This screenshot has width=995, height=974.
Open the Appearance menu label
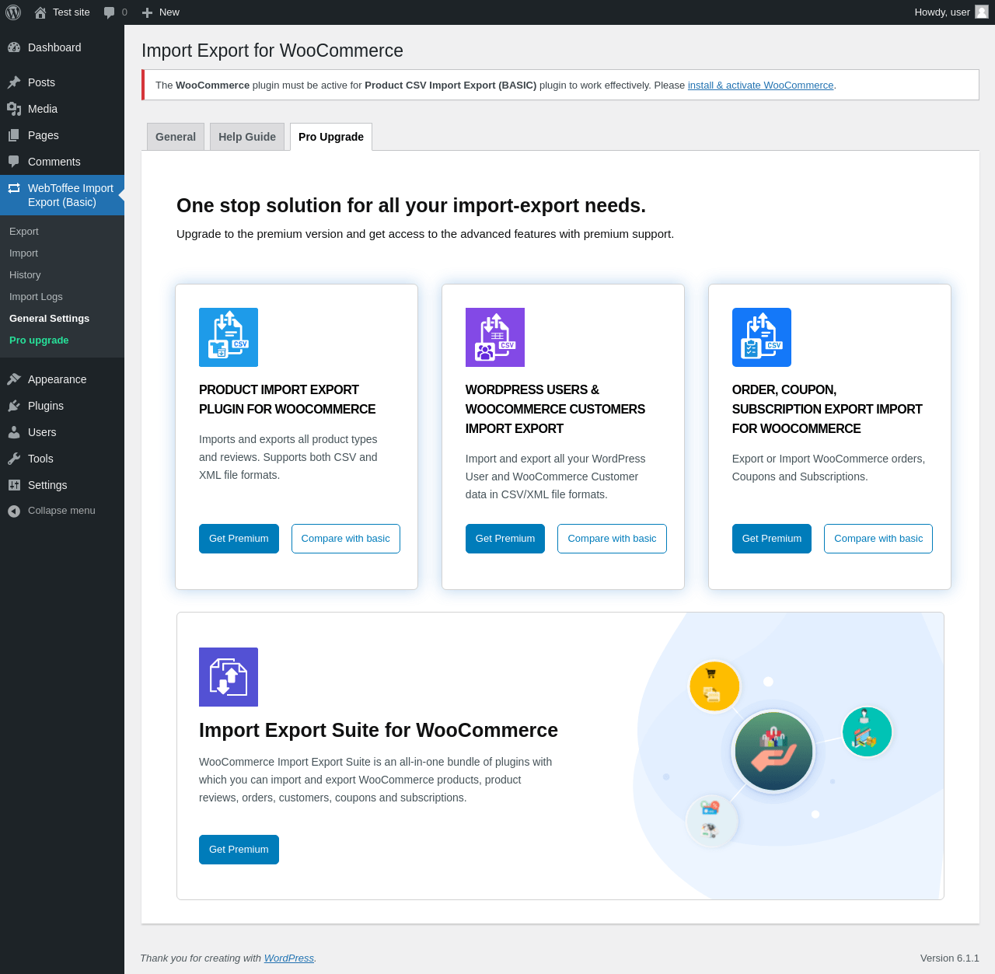pyautogui.click(x=58, y=379)
